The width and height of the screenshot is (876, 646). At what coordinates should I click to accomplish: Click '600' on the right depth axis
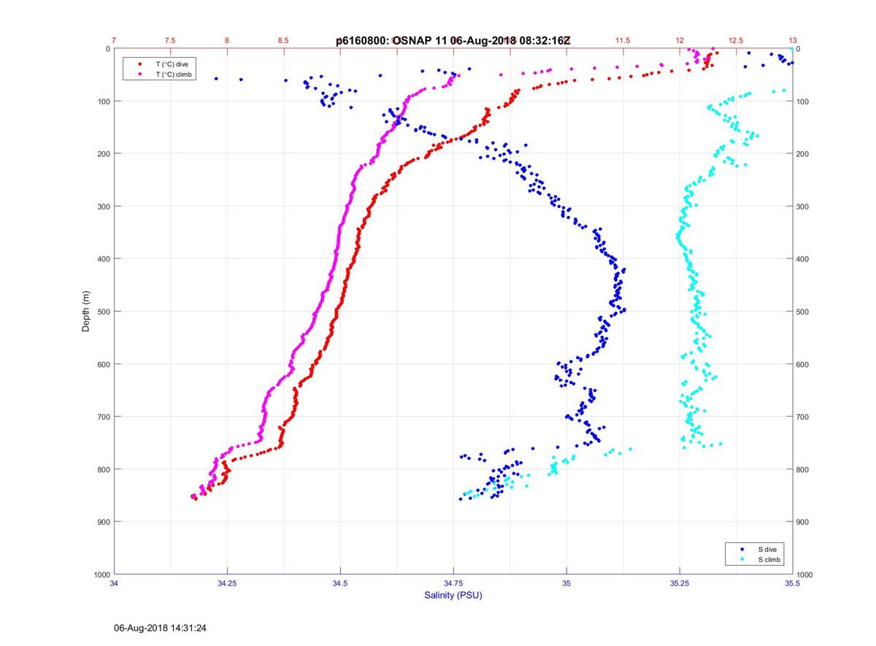(803, 364)
